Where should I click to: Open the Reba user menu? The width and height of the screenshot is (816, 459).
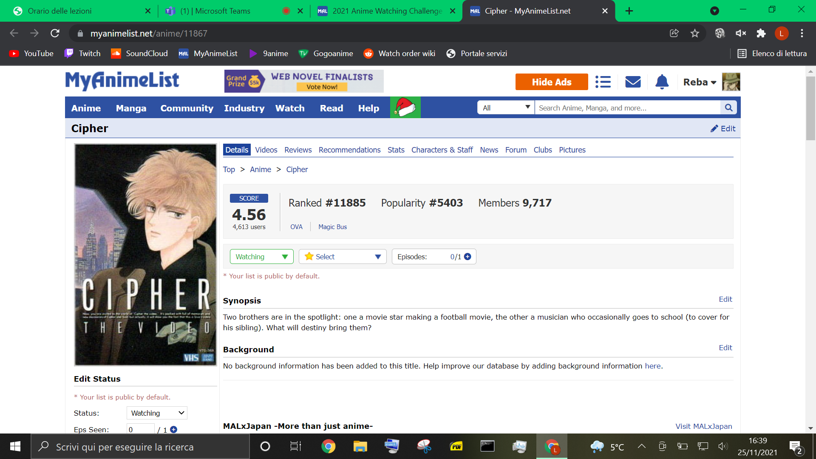coord(700,82)
